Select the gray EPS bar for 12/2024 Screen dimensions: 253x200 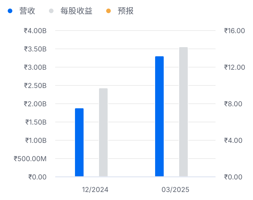tap(103, 132)
